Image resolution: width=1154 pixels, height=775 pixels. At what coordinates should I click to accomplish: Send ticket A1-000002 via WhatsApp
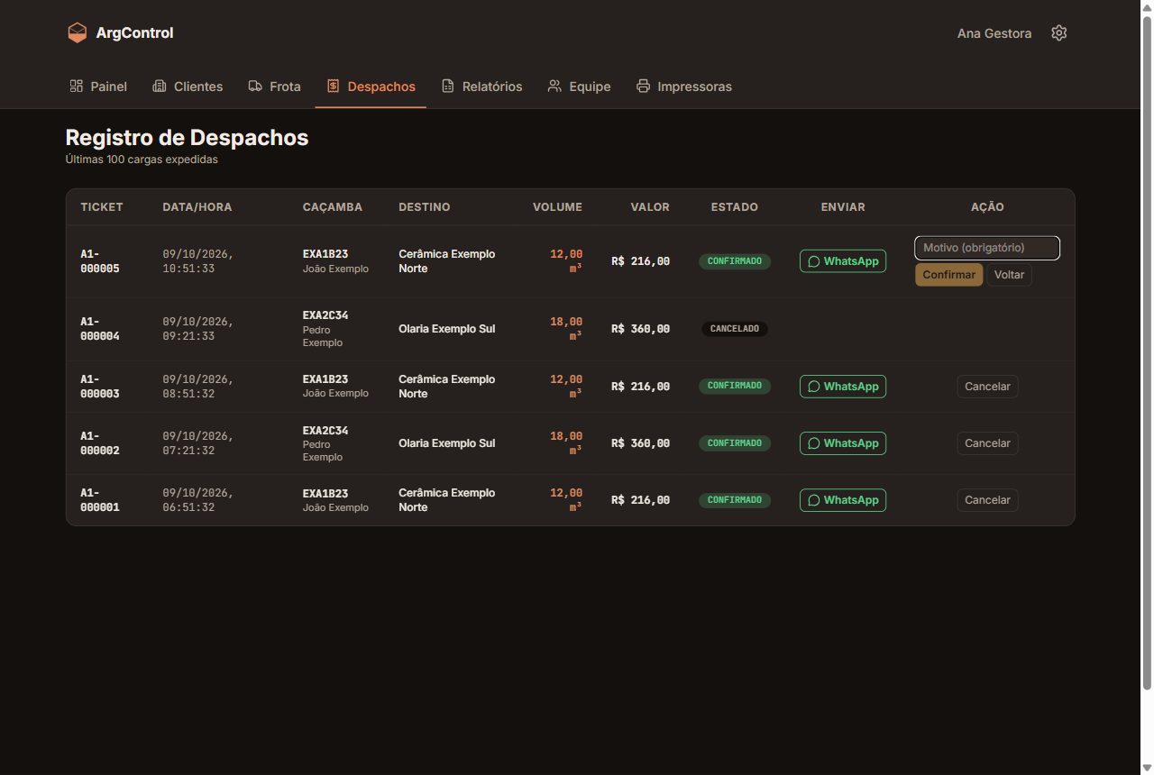[843, 443]
